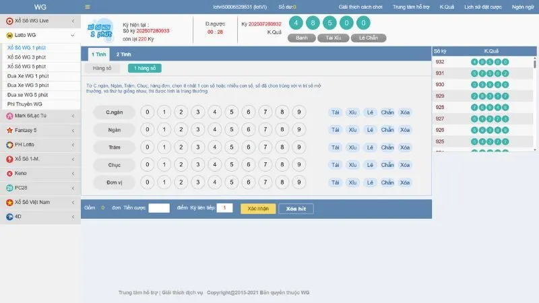
Task: Click the hamburger menu icon in header
Action: (88, 7)
